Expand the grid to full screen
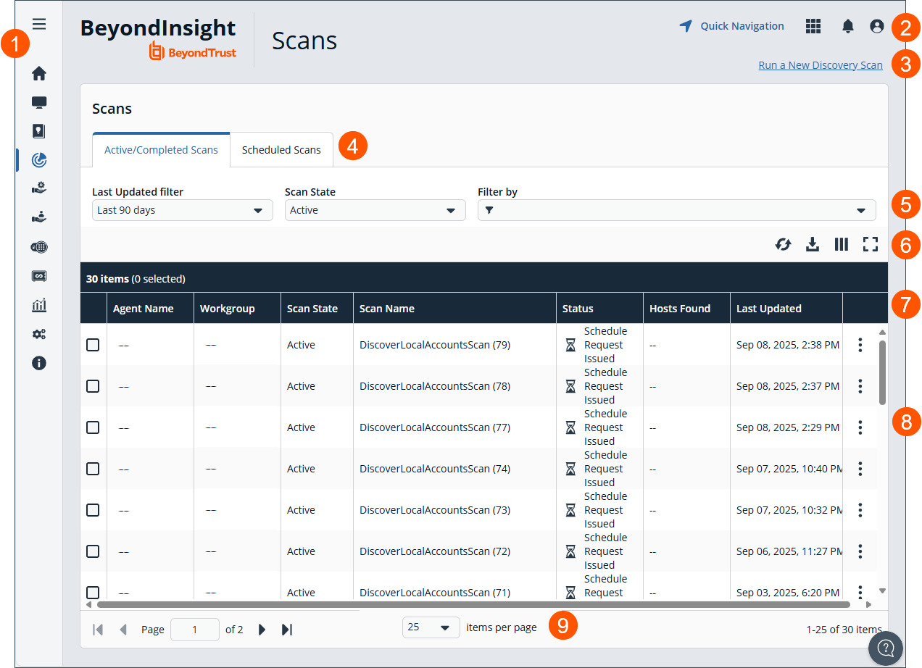Image resolution: width=922 pixels, height=668 pixels. 871,244
